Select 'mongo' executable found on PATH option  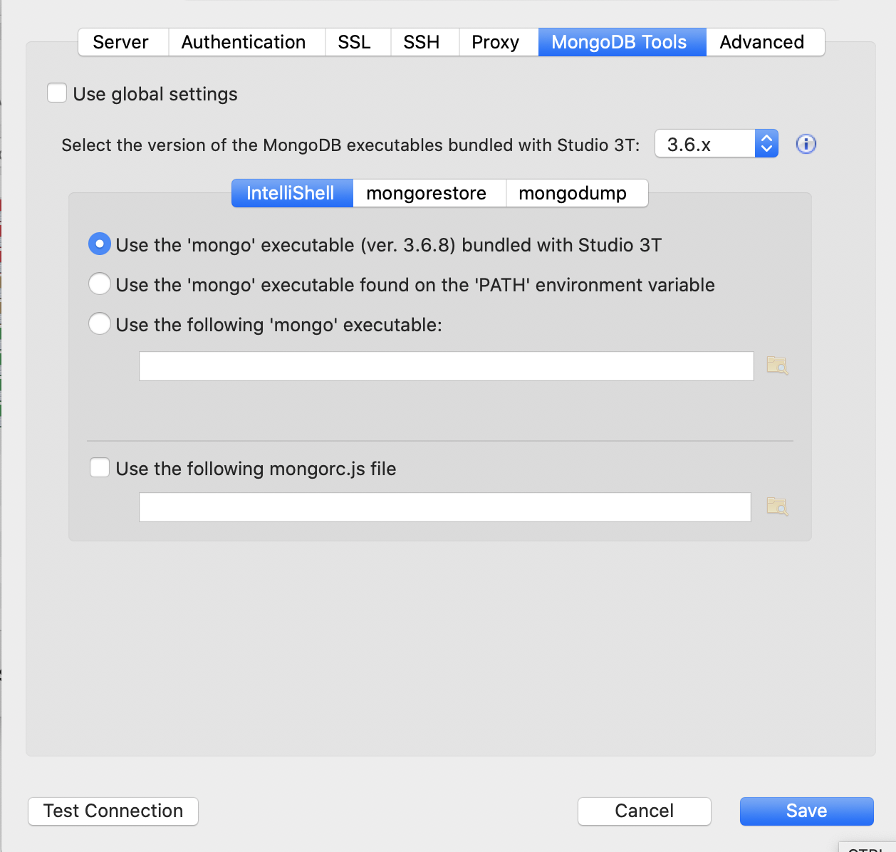point(100,284)
